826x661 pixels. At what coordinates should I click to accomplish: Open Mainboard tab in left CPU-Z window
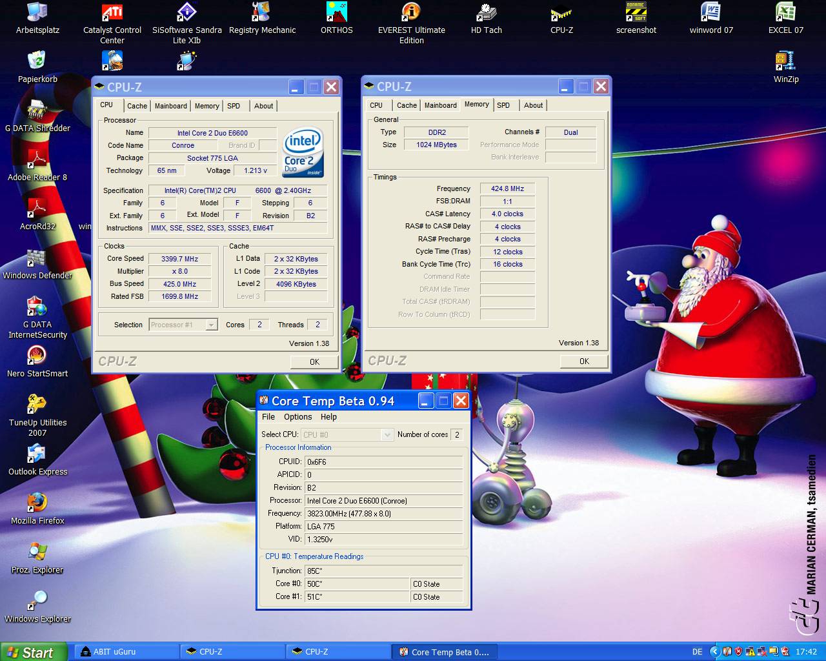pos(170,106)
